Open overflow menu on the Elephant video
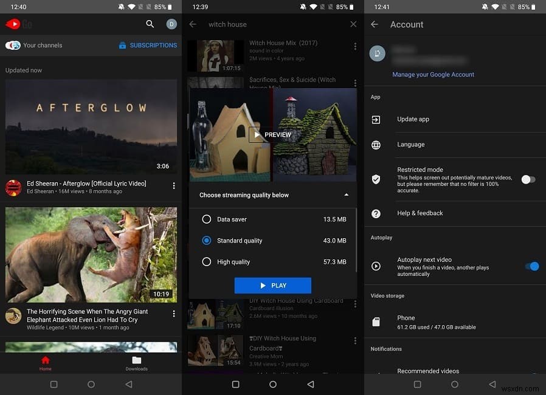Screen dimensions: 546x395 tap(174, 313)
